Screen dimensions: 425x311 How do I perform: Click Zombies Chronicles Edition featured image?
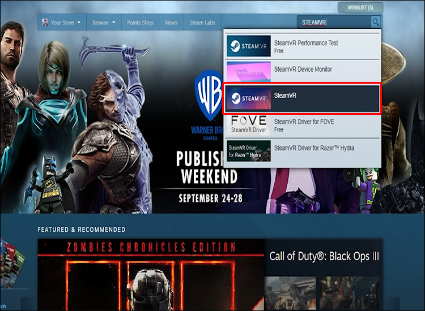pyautogui.click(x=151, y=275)
